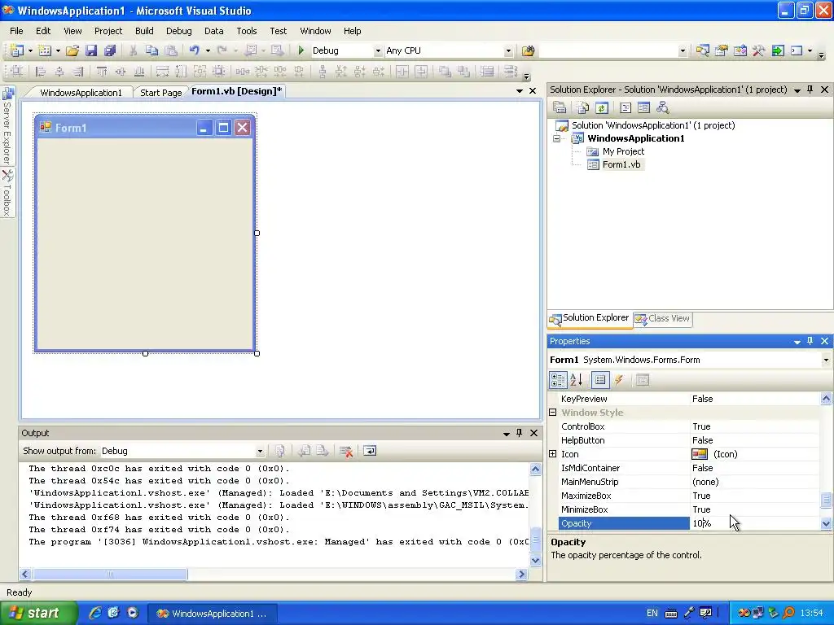The width and height of the screenshot is (834, 625).
Task: Open the Show output from dropdown
Action: point(260,451)
